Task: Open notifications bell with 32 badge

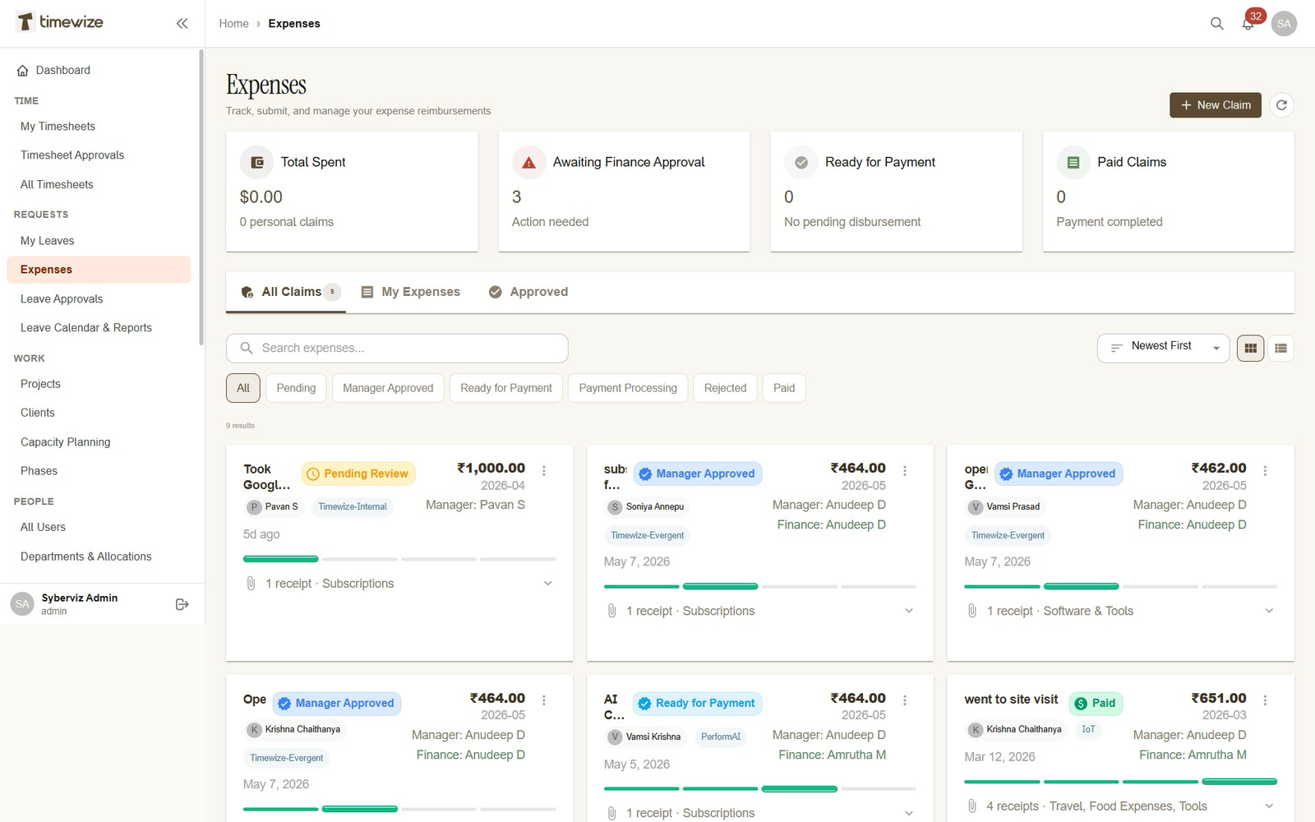Action: [x=1248, y=23]
